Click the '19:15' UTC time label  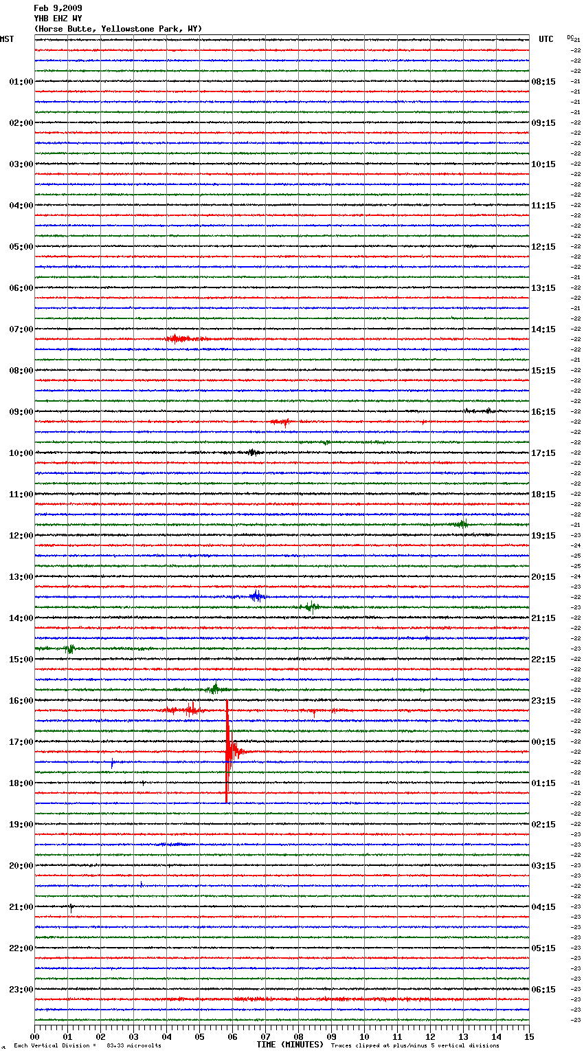tap(543, 536)
